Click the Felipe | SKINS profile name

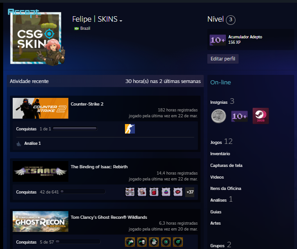[95, 19]
